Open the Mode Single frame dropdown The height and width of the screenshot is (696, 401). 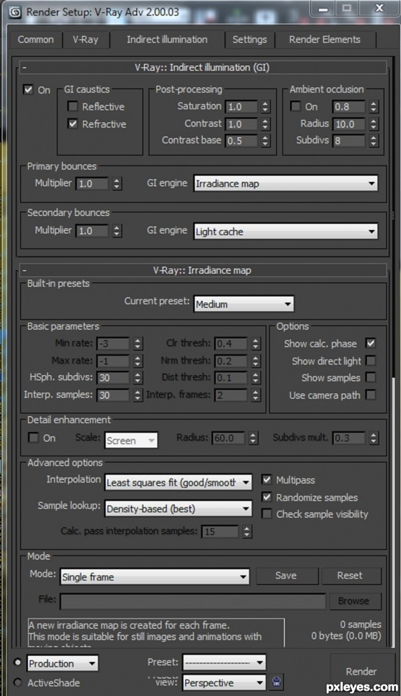155,576
